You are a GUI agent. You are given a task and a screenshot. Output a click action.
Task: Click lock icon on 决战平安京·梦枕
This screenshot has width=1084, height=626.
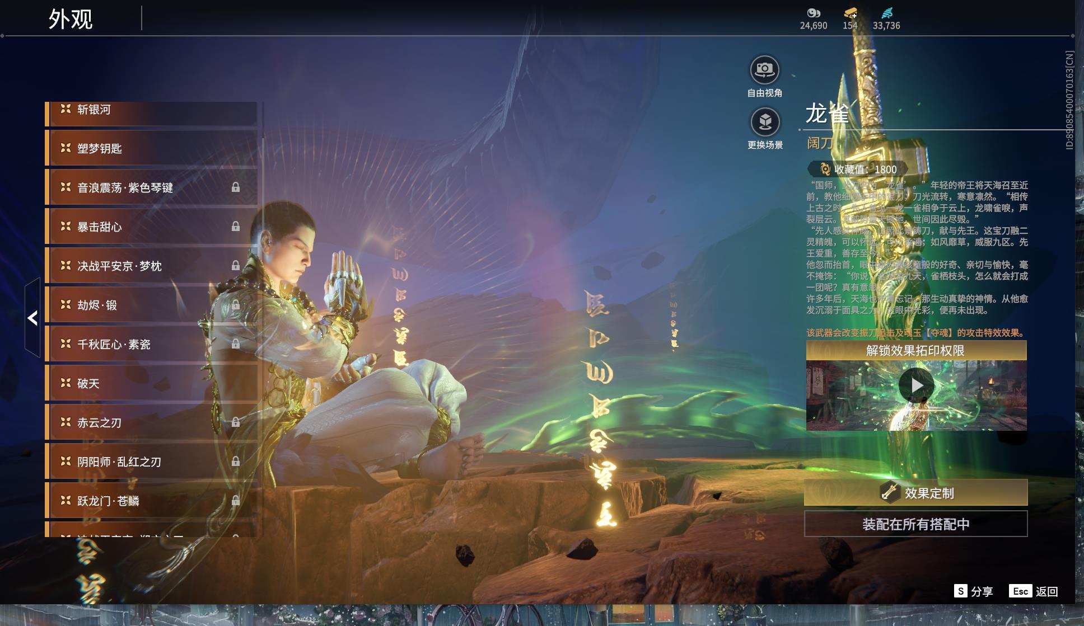pos(236,266)
